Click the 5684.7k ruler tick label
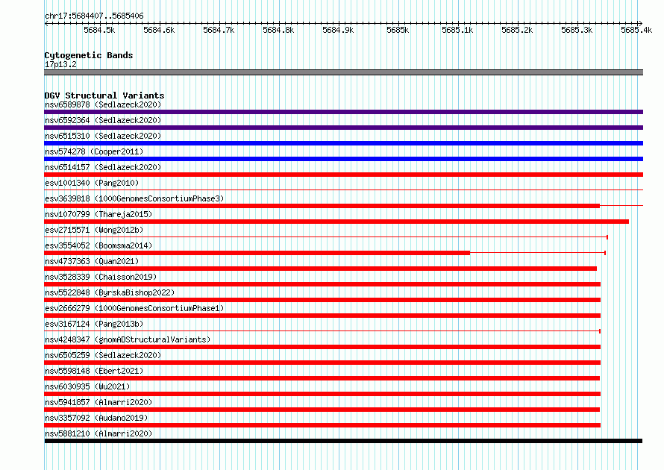Screen dimensions: 664x470 pyautogui.click(x=219, y=30)
